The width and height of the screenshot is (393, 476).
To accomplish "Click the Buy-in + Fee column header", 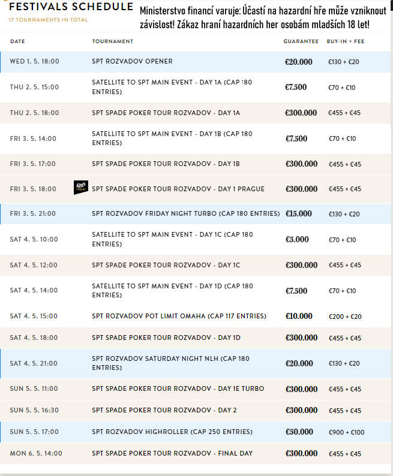I will coord(345,41).
